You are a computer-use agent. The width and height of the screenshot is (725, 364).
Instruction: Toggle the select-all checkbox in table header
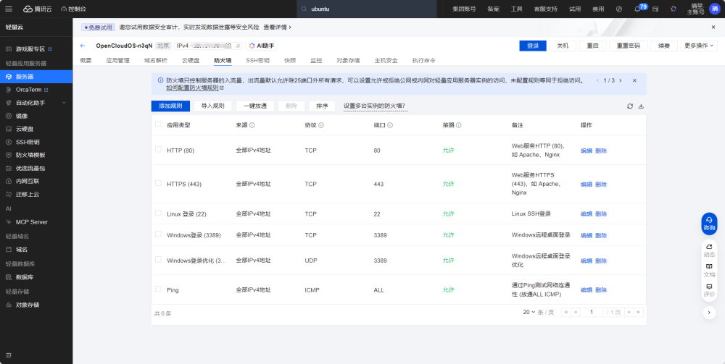pos(158,124)
